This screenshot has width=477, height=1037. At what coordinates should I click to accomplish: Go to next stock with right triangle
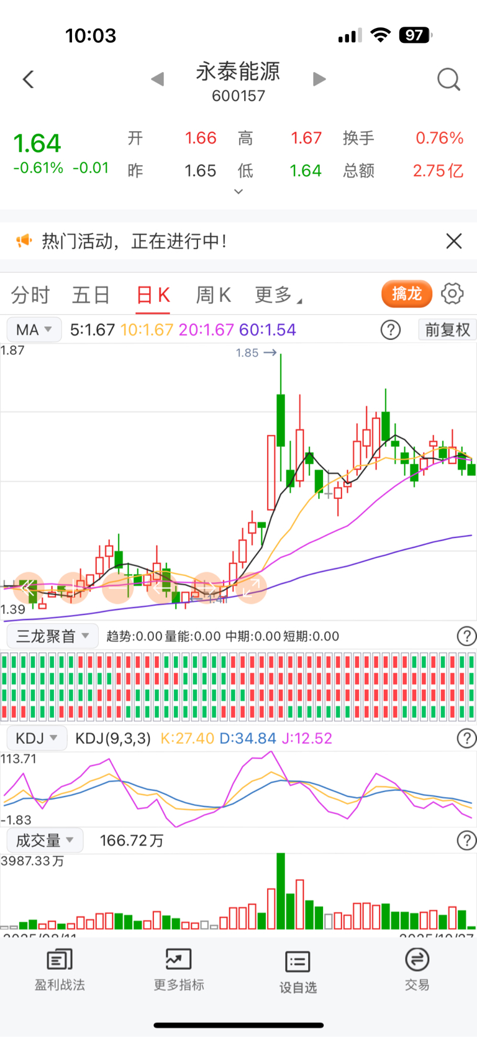[x=319, y=79]
